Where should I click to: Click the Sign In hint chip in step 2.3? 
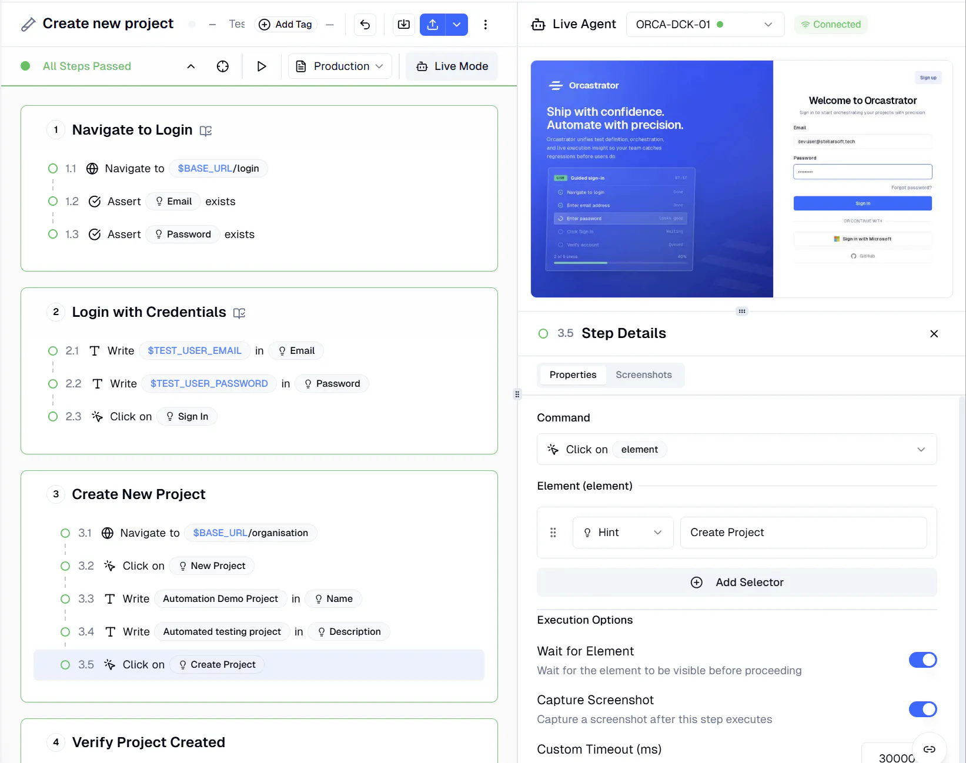(x=187, y=417)
